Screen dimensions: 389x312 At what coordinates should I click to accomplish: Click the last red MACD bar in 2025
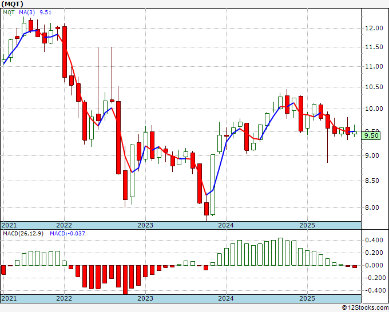(355, 266)
